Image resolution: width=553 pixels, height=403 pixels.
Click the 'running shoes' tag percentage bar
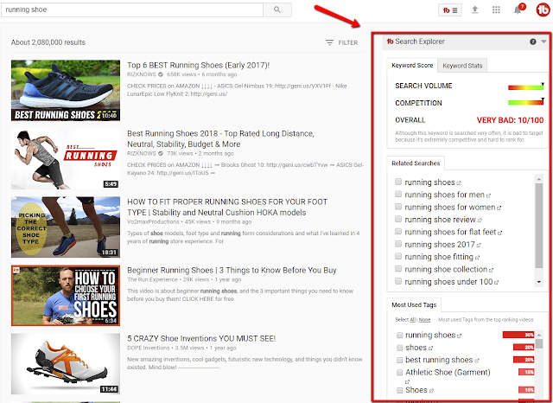[x=518, y=335]
